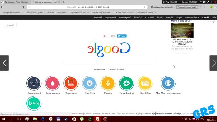Screen dimensions: 217x122
Task: Open the More Cool Stuff ad thumbnail
Action: [x=182, y=30]
